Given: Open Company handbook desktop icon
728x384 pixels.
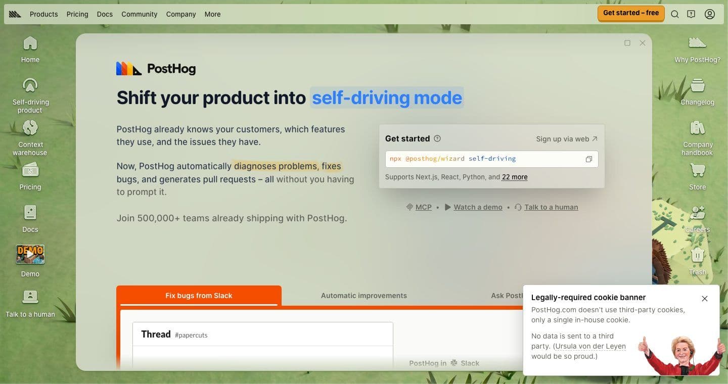Looking at the screenshot, I should [x=698, y=137].
